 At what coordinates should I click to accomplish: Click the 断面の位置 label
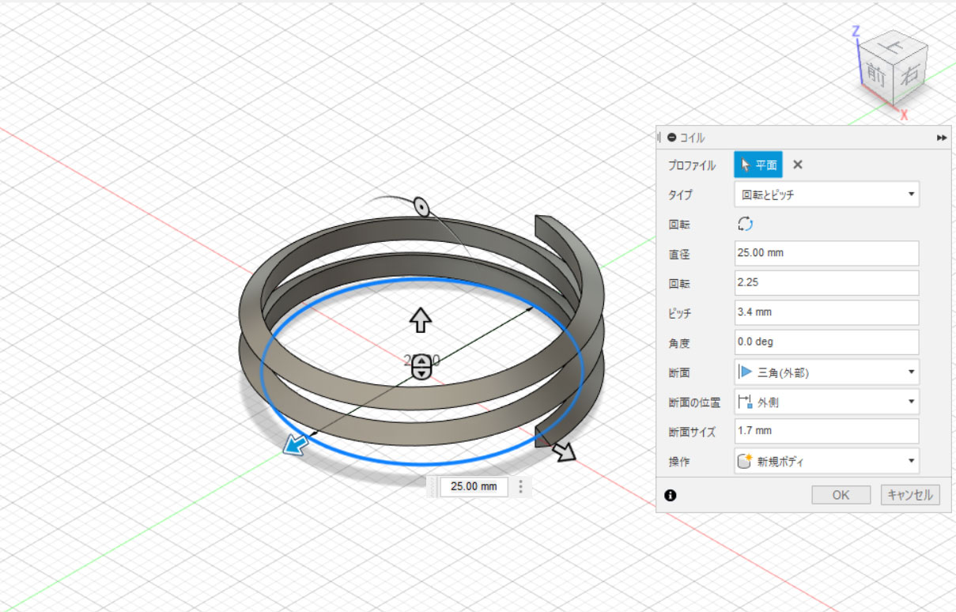coord(694,402)
